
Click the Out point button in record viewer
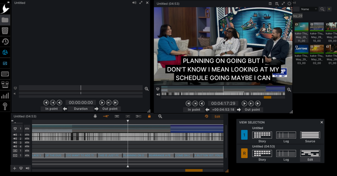point(252,109)
